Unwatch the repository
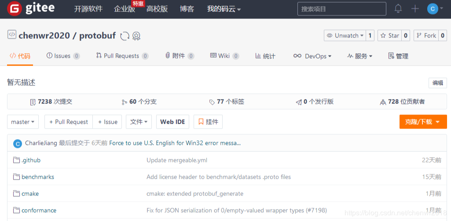The width and height of the screenshot is (451, 221). (345, 36)
